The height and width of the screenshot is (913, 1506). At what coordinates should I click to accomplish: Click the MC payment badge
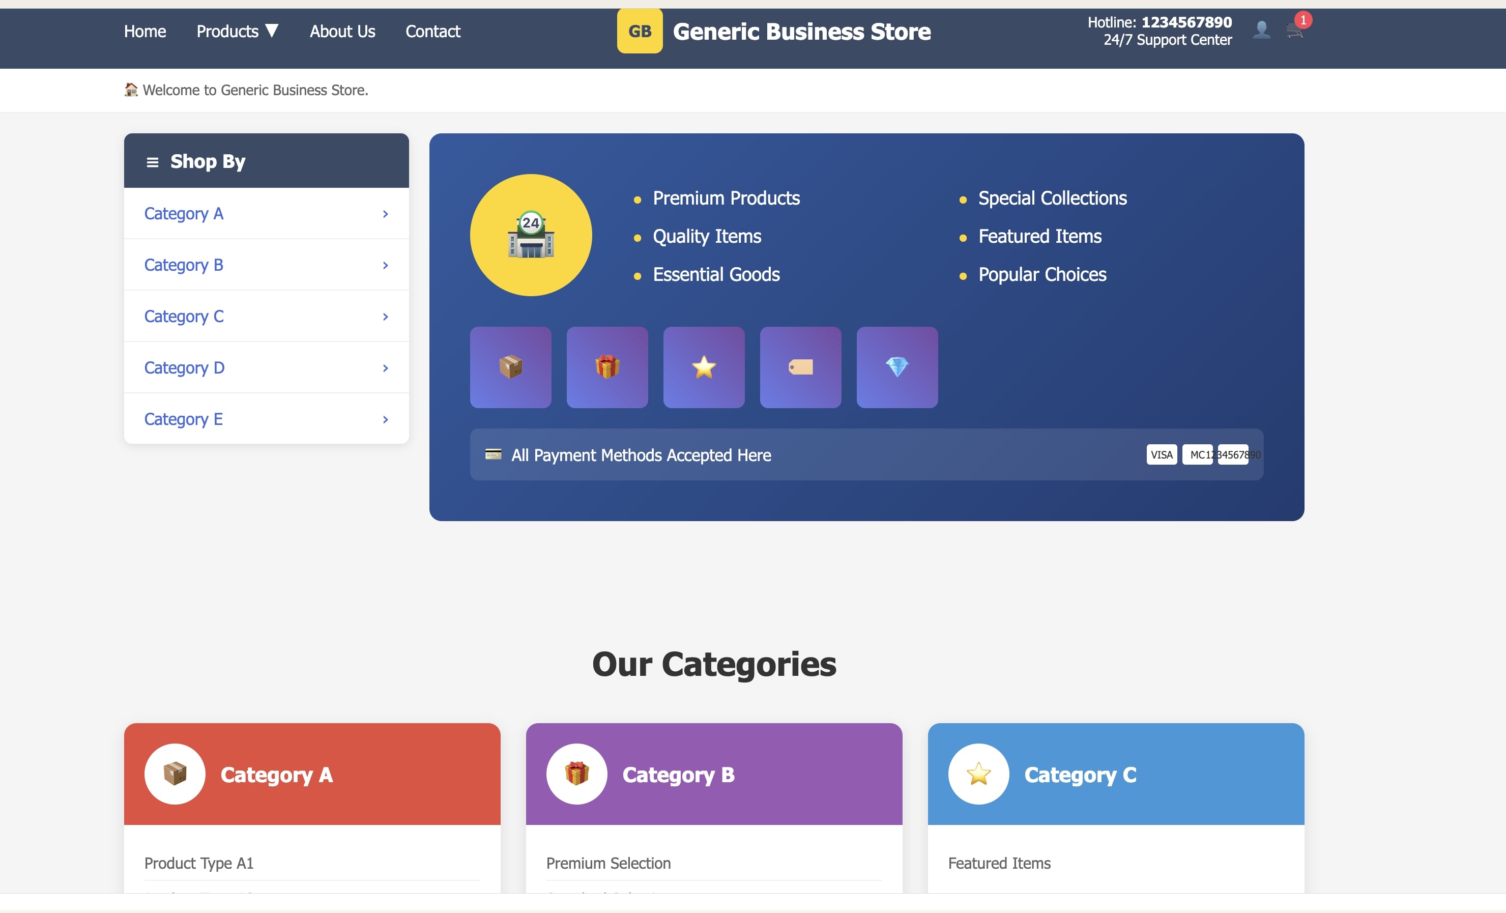(1197, 454)
